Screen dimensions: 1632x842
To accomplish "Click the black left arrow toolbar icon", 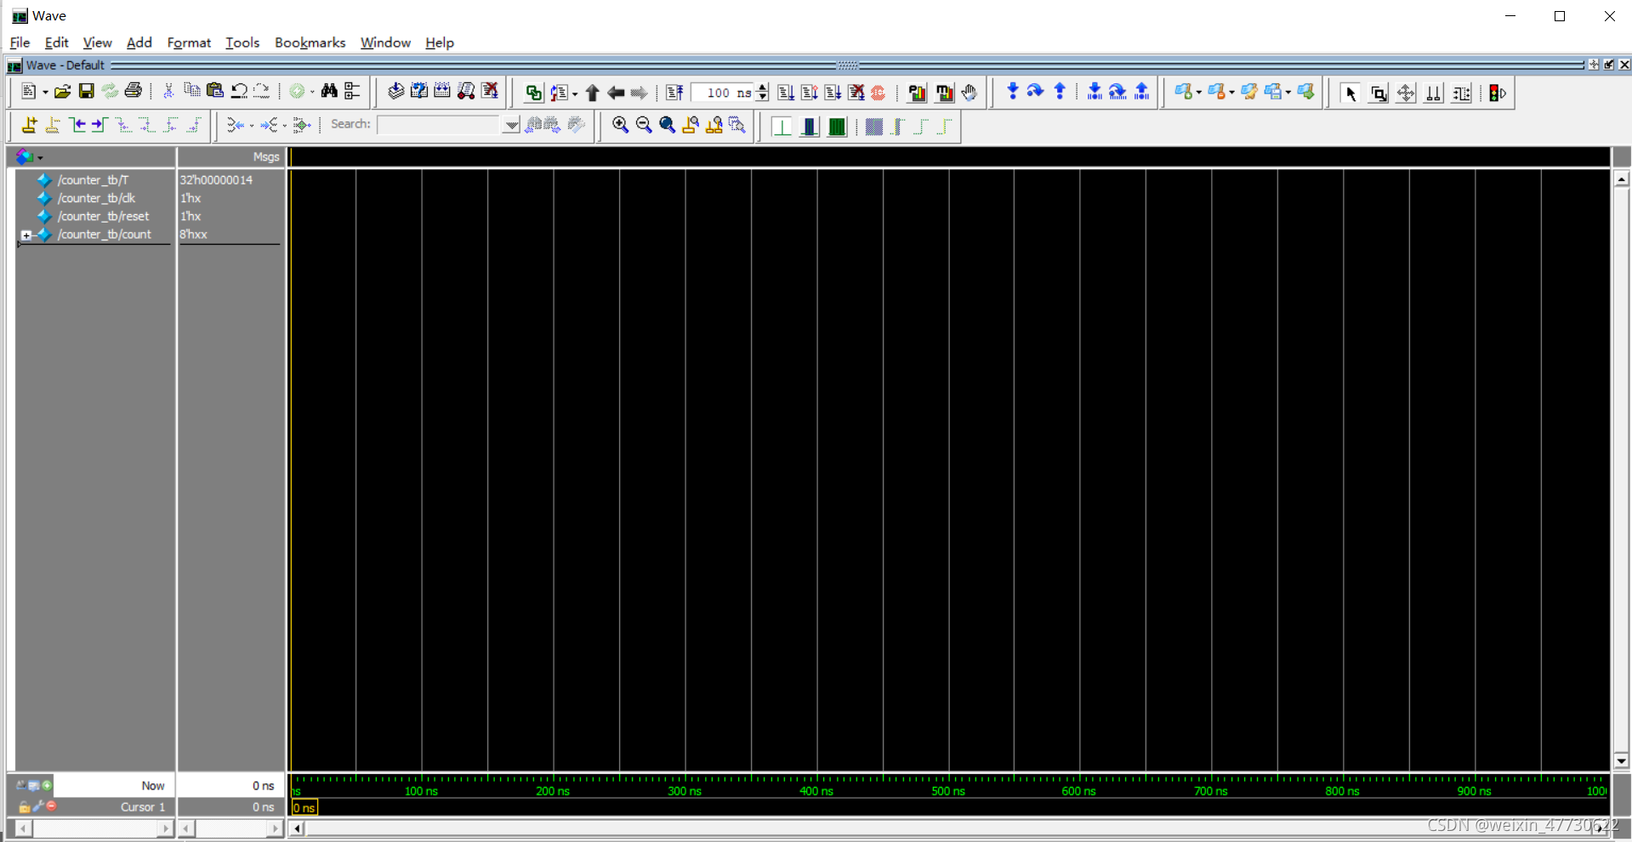I will 616,93.
